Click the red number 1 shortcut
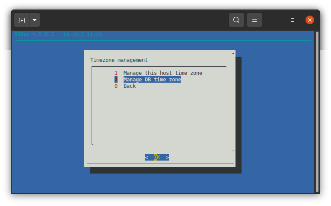331x206 pixels. [116, 73]
